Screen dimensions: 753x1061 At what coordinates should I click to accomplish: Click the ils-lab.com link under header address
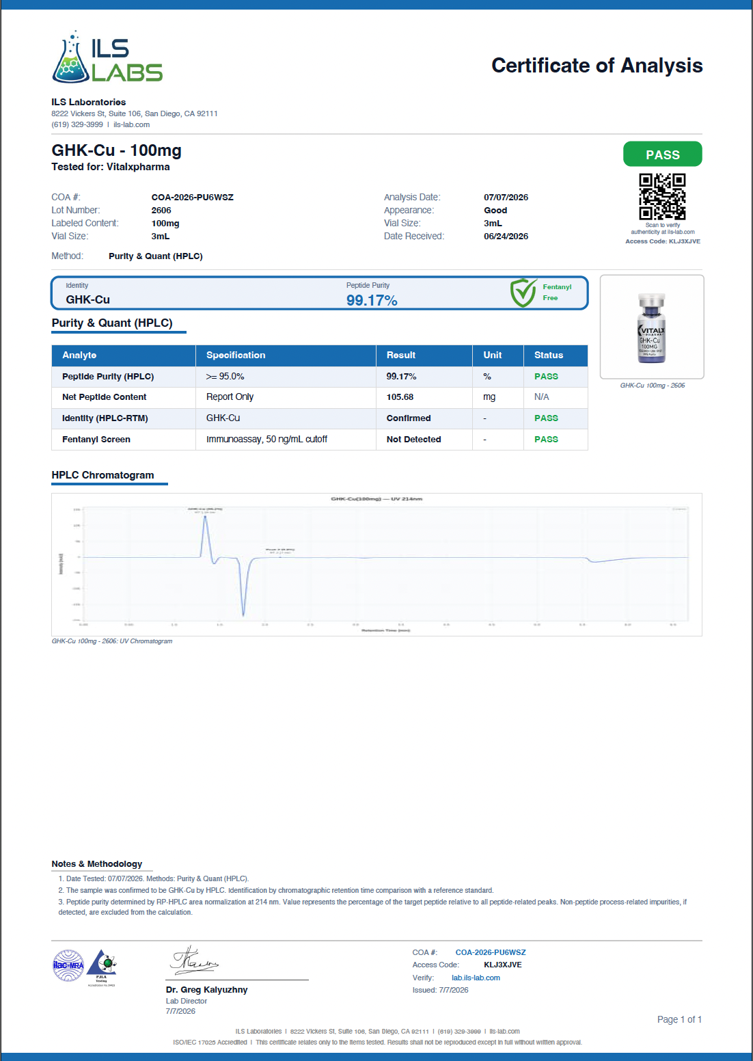131,124
